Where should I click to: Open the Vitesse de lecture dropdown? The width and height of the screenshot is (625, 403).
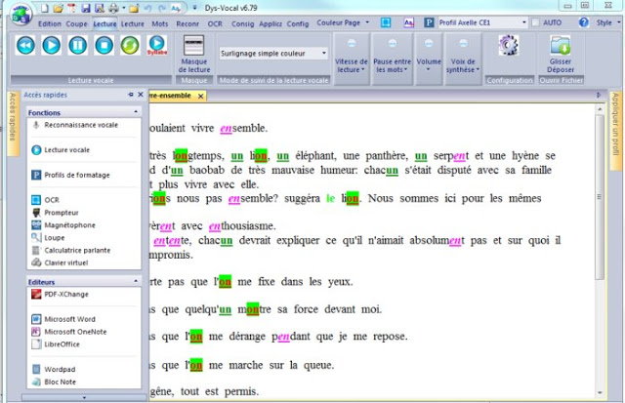351,55
